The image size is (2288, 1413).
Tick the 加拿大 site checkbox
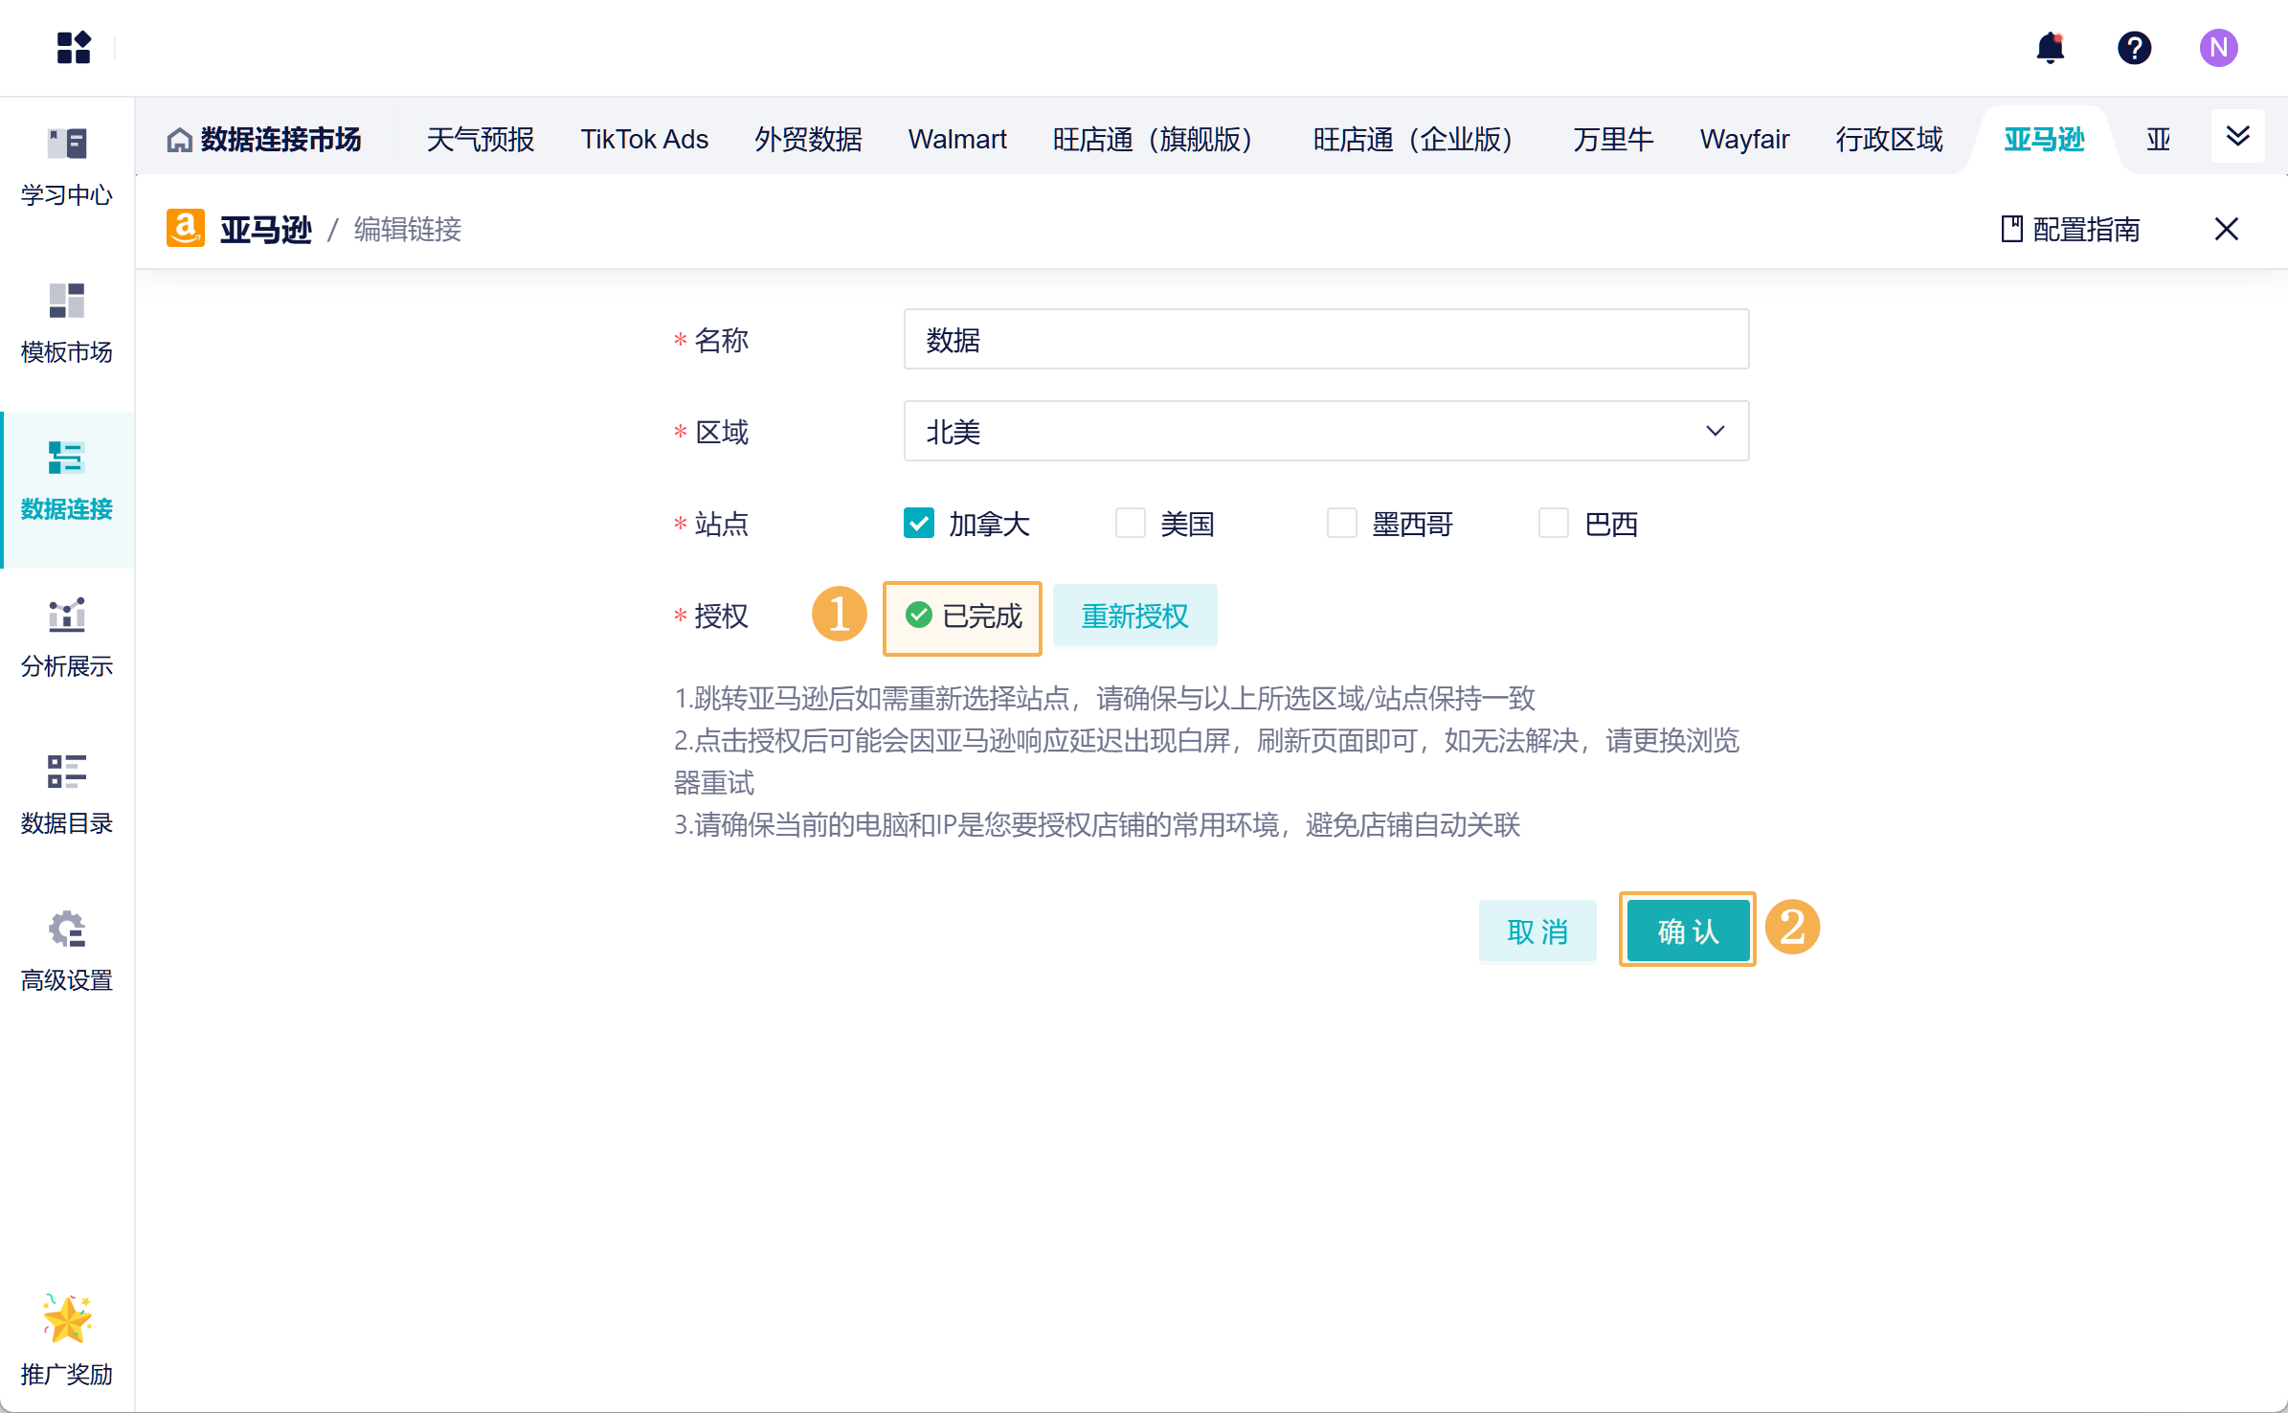[919, 523]
